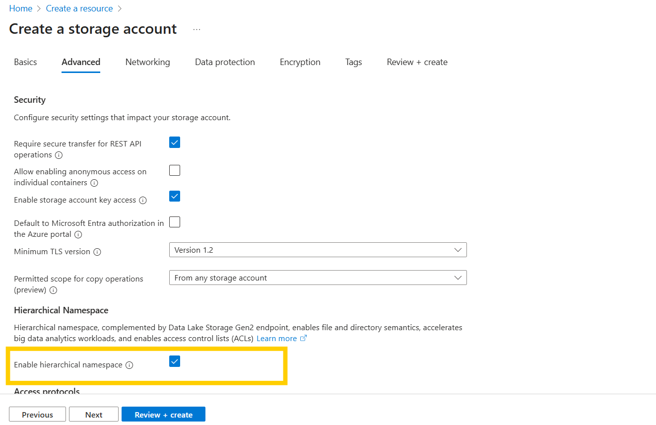
Task: View info for Enable storage account key access
Action: point(143,200)
